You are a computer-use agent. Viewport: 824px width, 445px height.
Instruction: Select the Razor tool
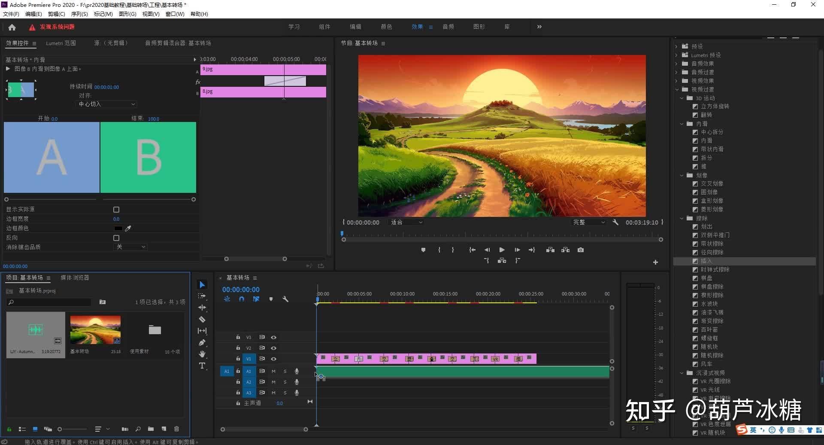point(202,319)
